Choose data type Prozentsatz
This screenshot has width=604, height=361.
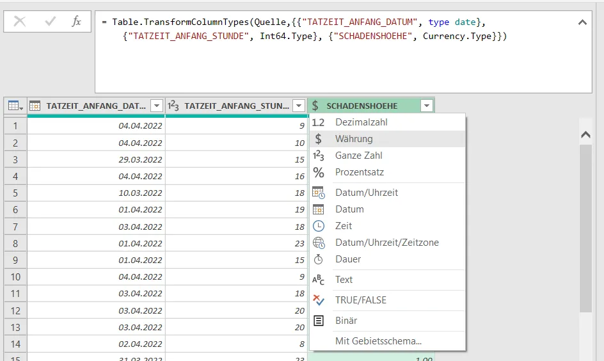click(x=388, y=172)
